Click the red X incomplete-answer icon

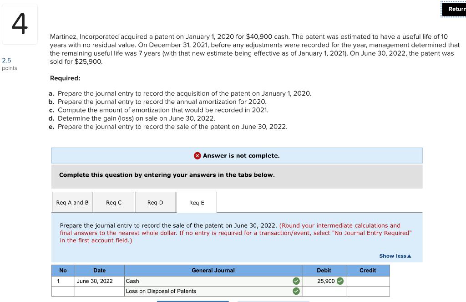197,155
